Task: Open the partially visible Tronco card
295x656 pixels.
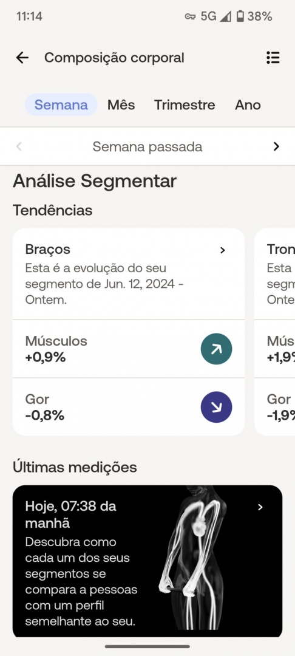Action: click(274, 332)
